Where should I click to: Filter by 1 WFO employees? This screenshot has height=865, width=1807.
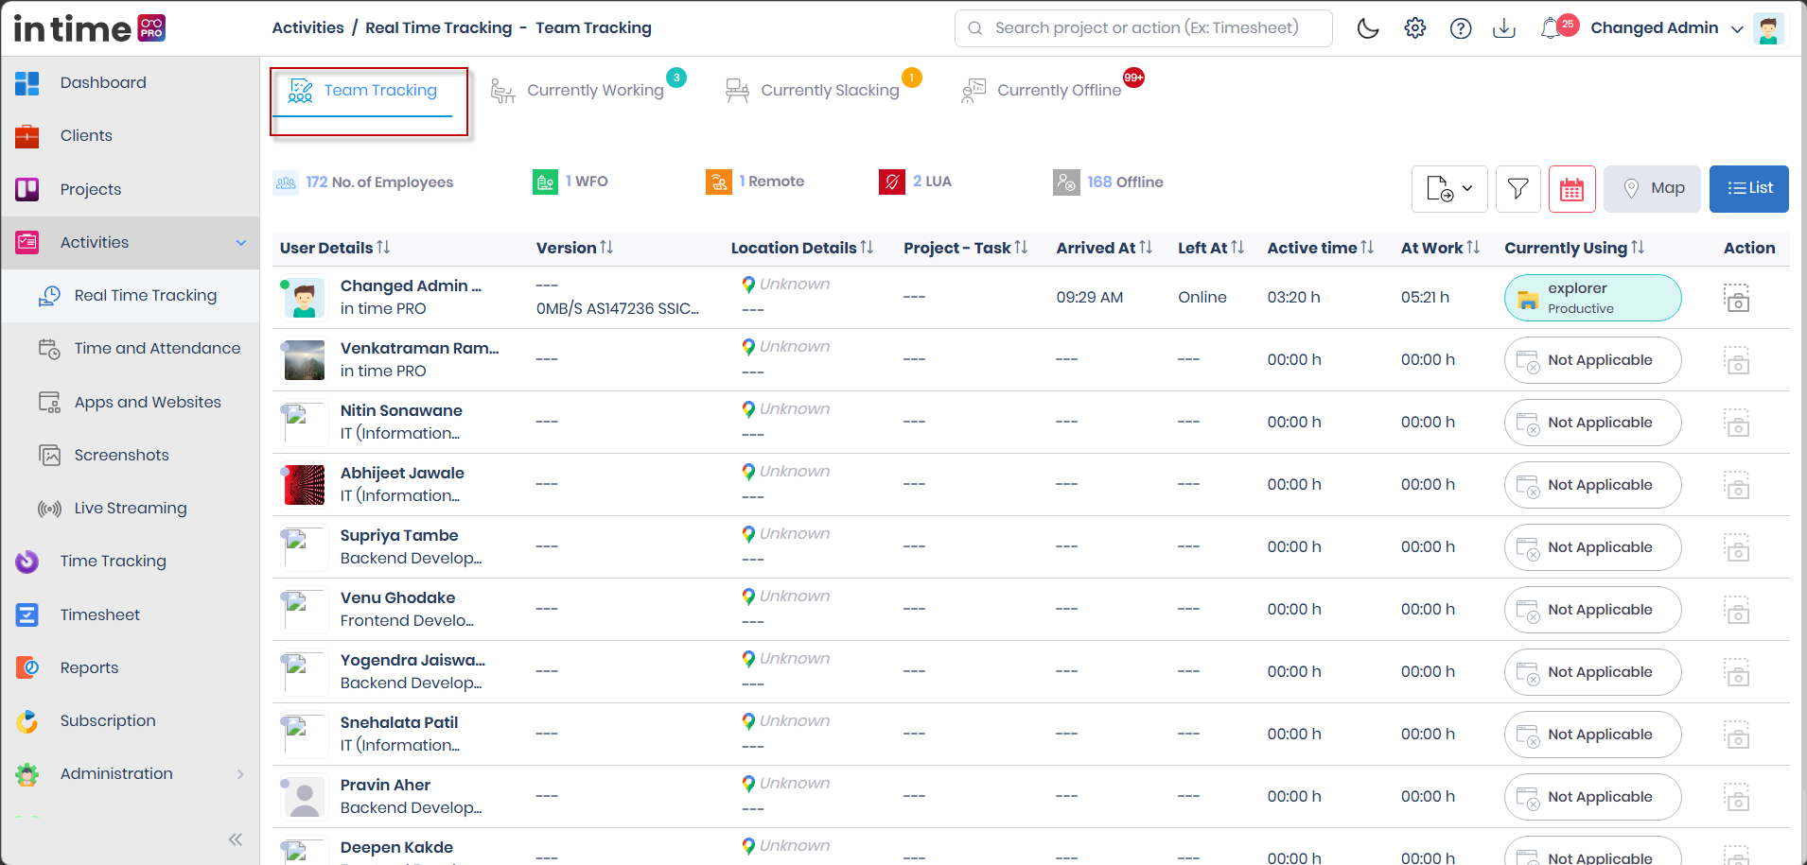click(x=570, y=182)
